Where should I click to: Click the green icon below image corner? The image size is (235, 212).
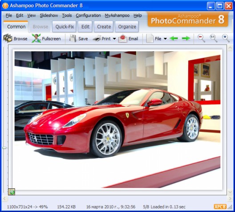(12, 192)
